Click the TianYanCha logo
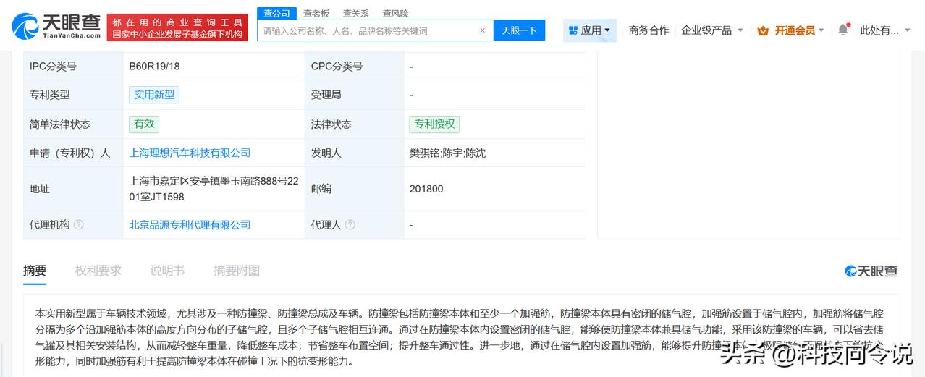Viewport: 925px width, 377px height. 56,26
